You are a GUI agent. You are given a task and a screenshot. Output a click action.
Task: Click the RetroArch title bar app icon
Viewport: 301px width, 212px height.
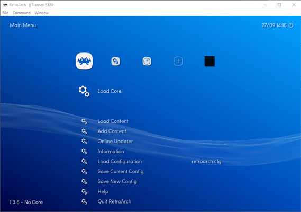coord(5,5)
